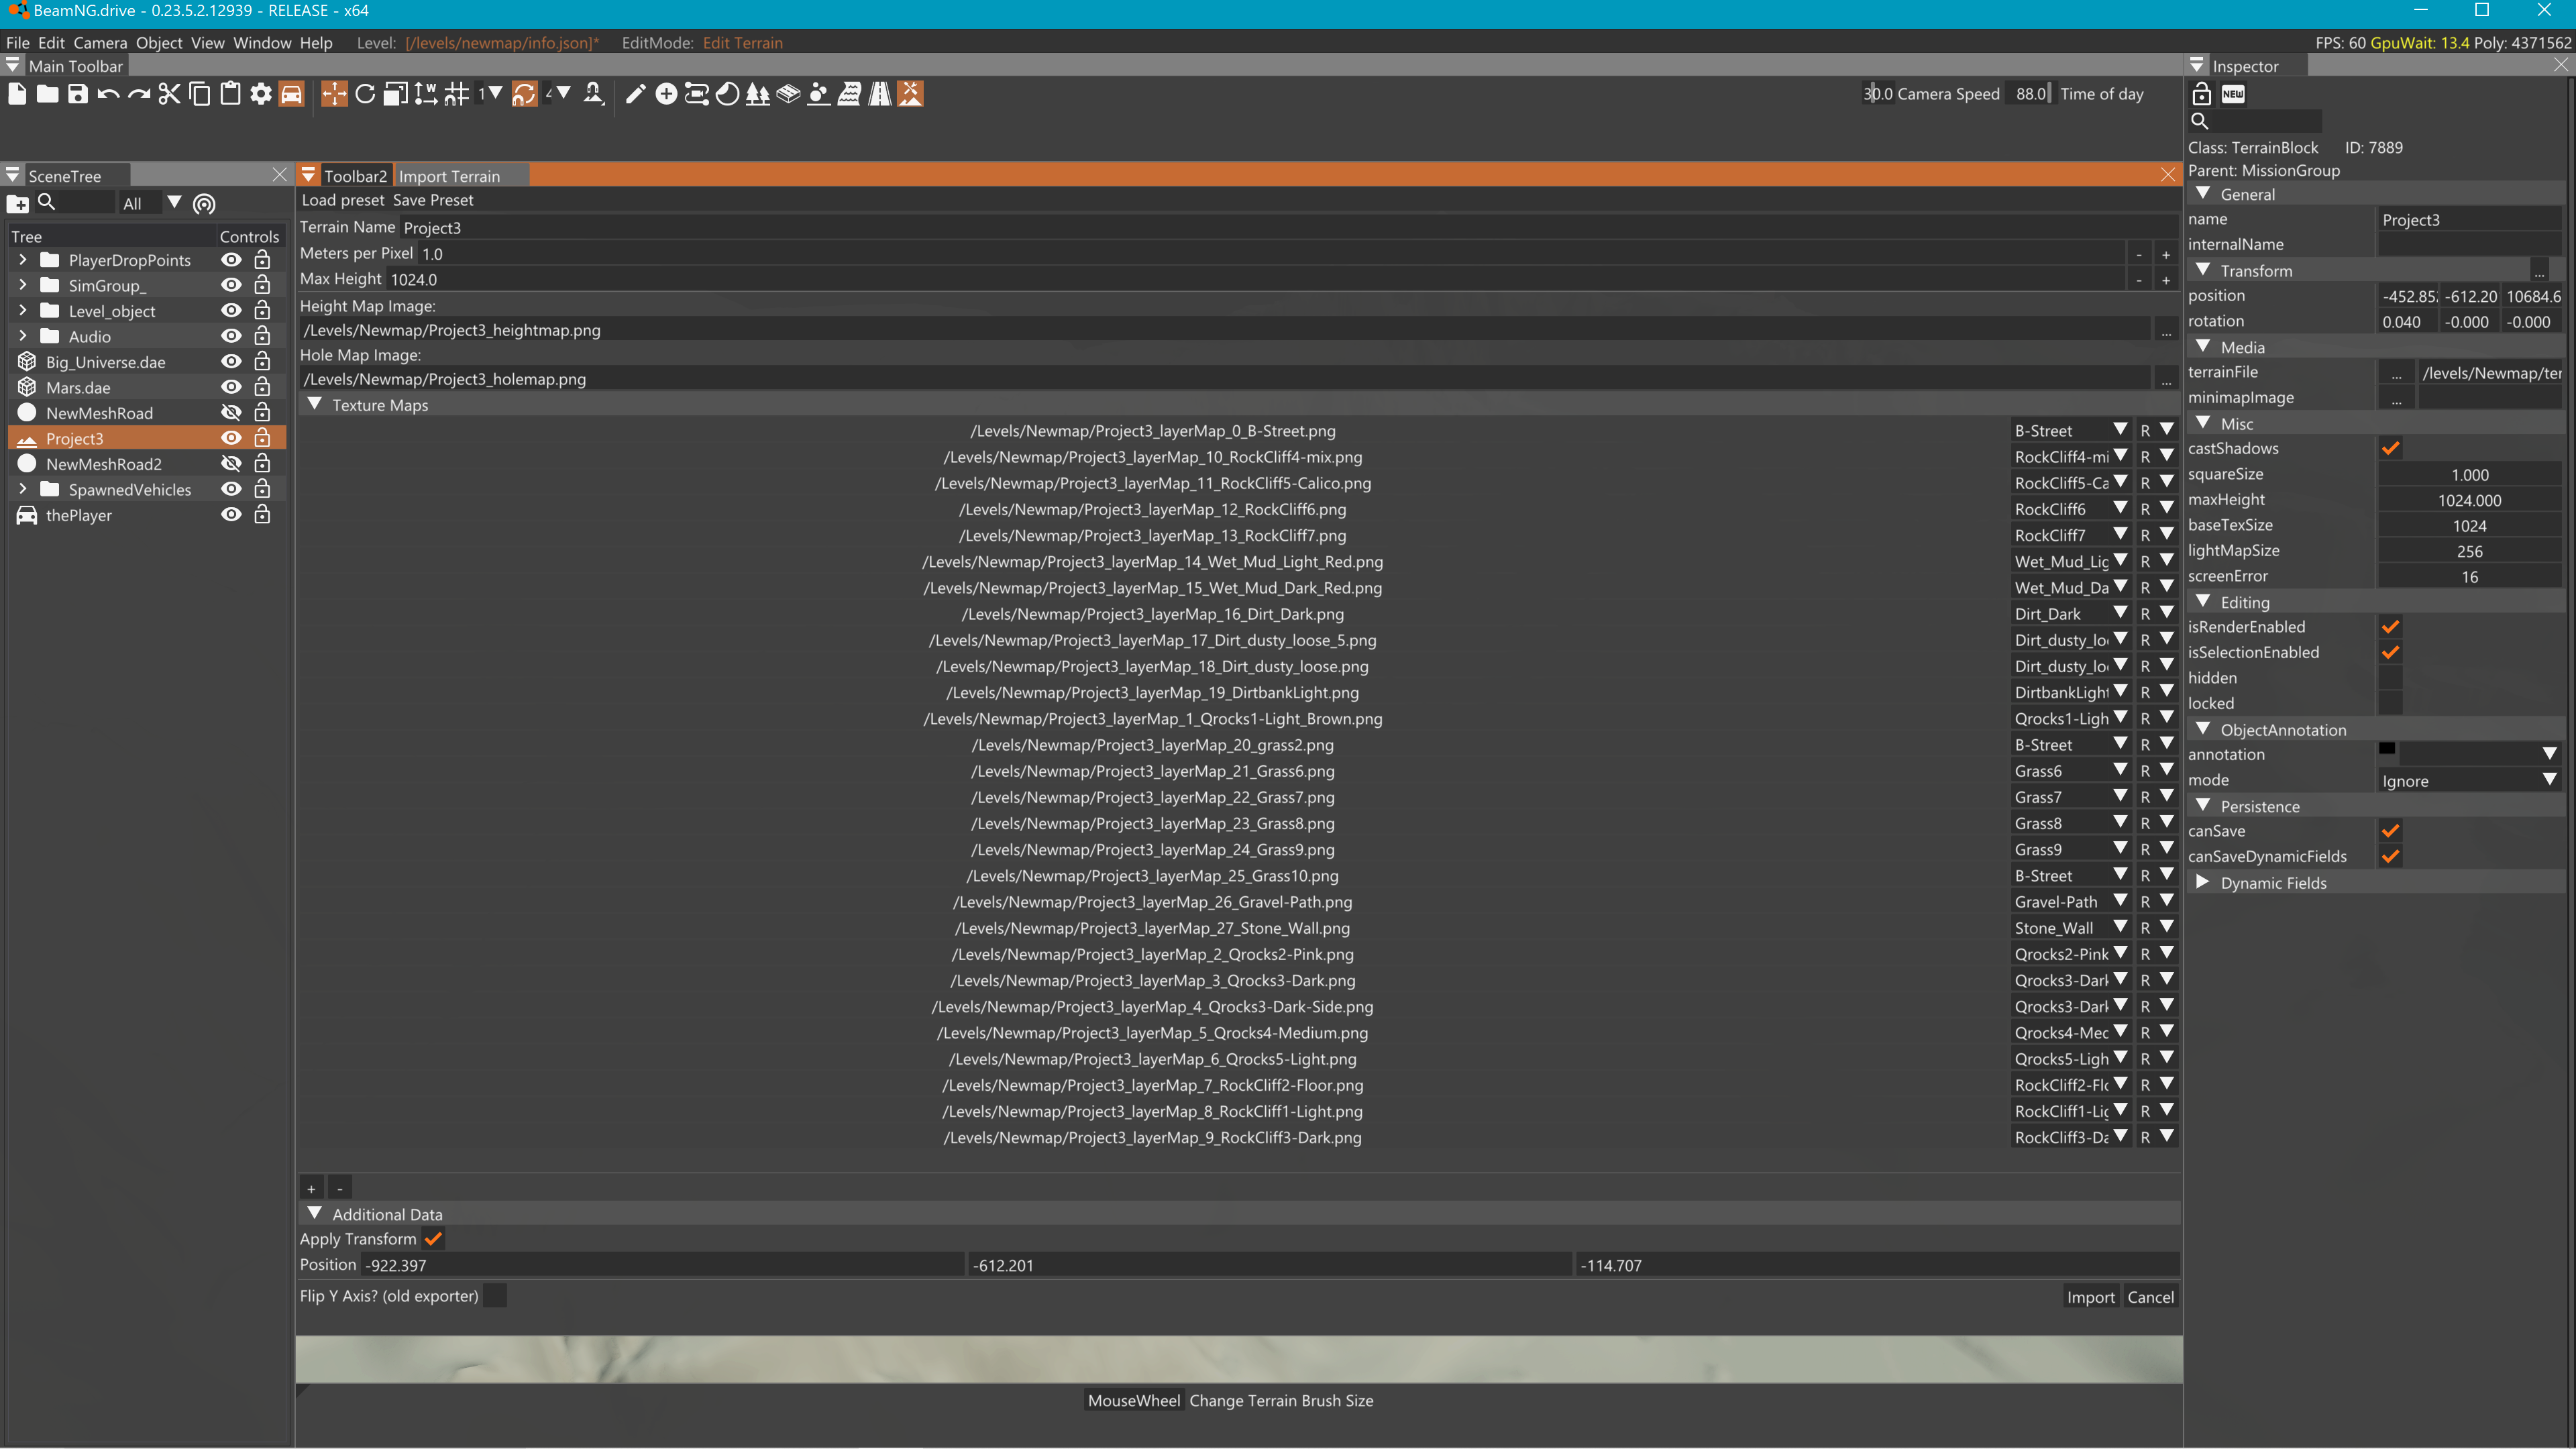Open editor preferences gear icon
This screenshot has width=2576, height=1449.
261,94
